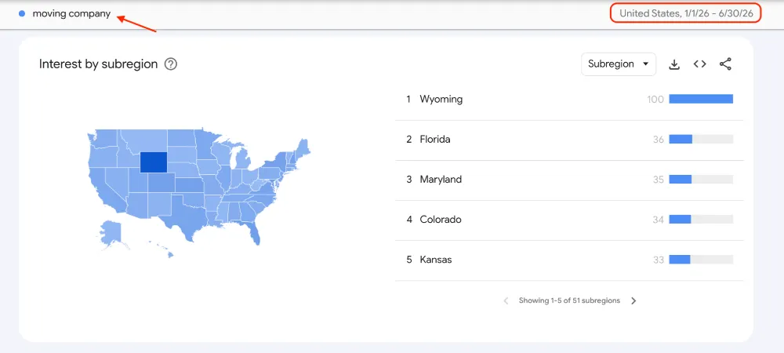Open Kansas subregion entry
This screenshot has width=784, height=353.
pyautogui.click(x=569, y=260)
